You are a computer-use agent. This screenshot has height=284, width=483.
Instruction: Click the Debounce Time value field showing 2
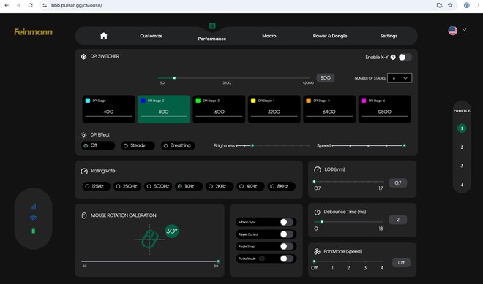coord(398,220)
